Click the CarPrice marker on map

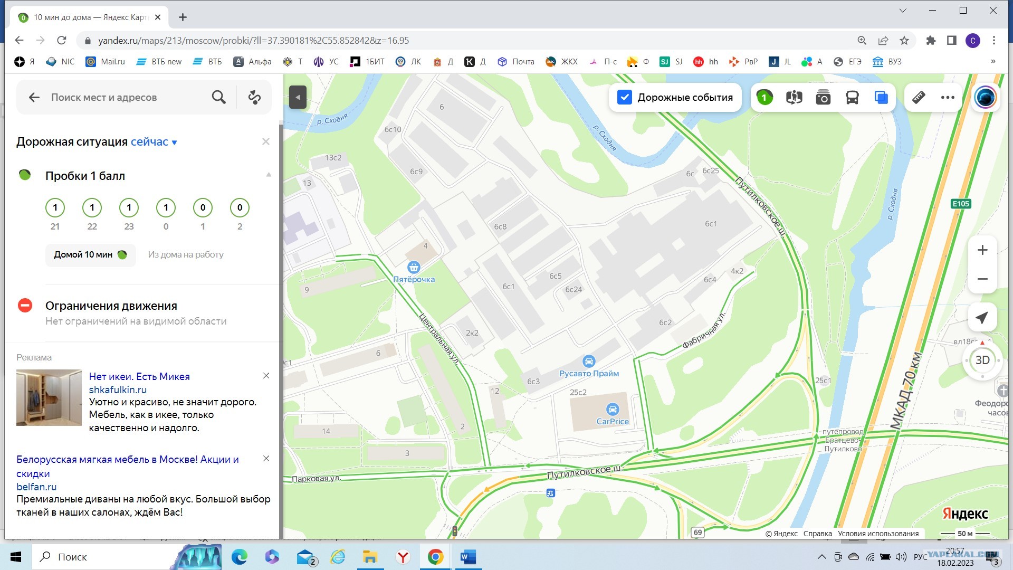pos(613,410)
